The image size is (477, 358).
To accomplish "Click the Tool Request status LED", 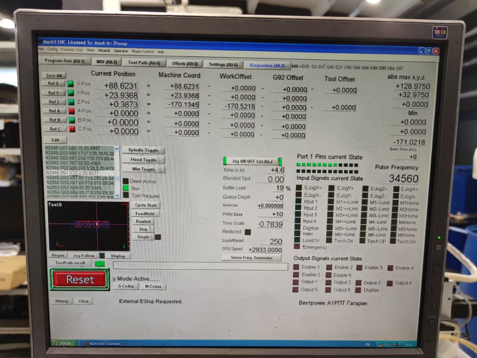I will [126, 195].
